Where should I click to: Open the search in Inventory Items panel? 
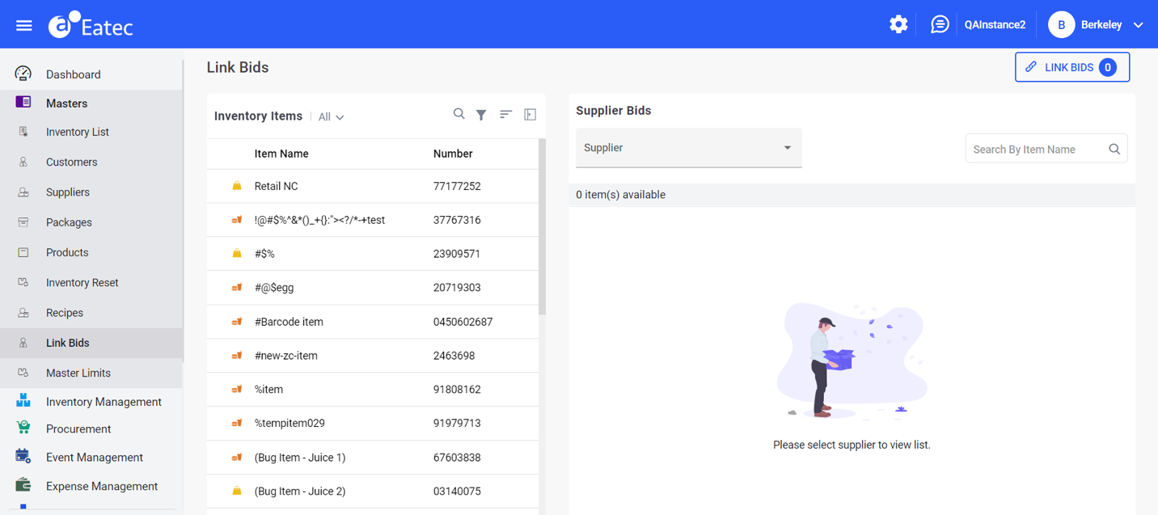(459, 114)
